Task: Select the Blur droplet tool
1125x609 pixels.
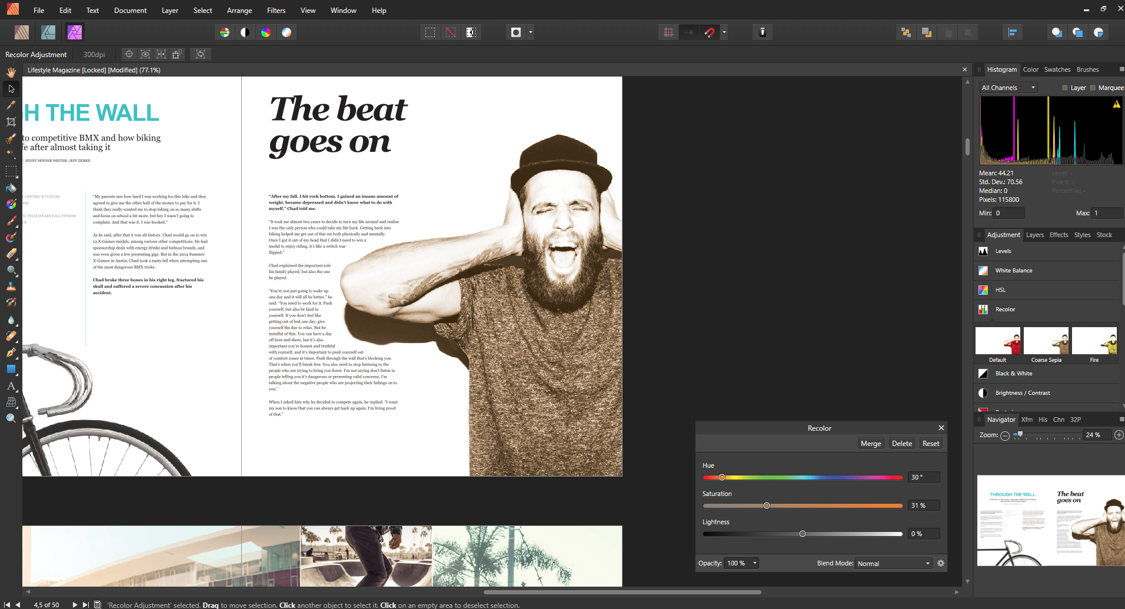Action: point(11,320)
